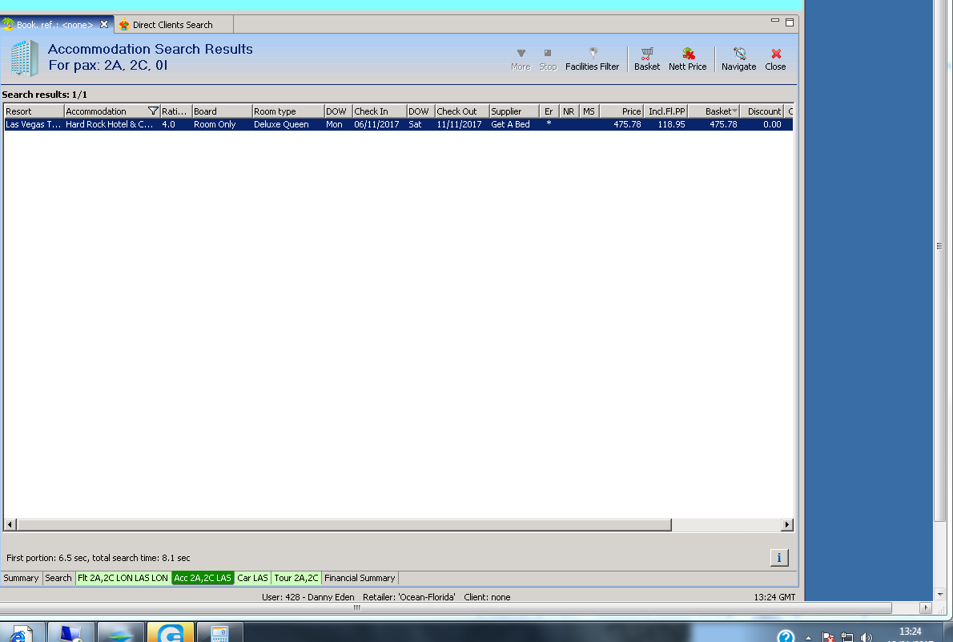Sort by the Resort column header
The height and width of the screenshot is (642, 953).
(34, 111)
